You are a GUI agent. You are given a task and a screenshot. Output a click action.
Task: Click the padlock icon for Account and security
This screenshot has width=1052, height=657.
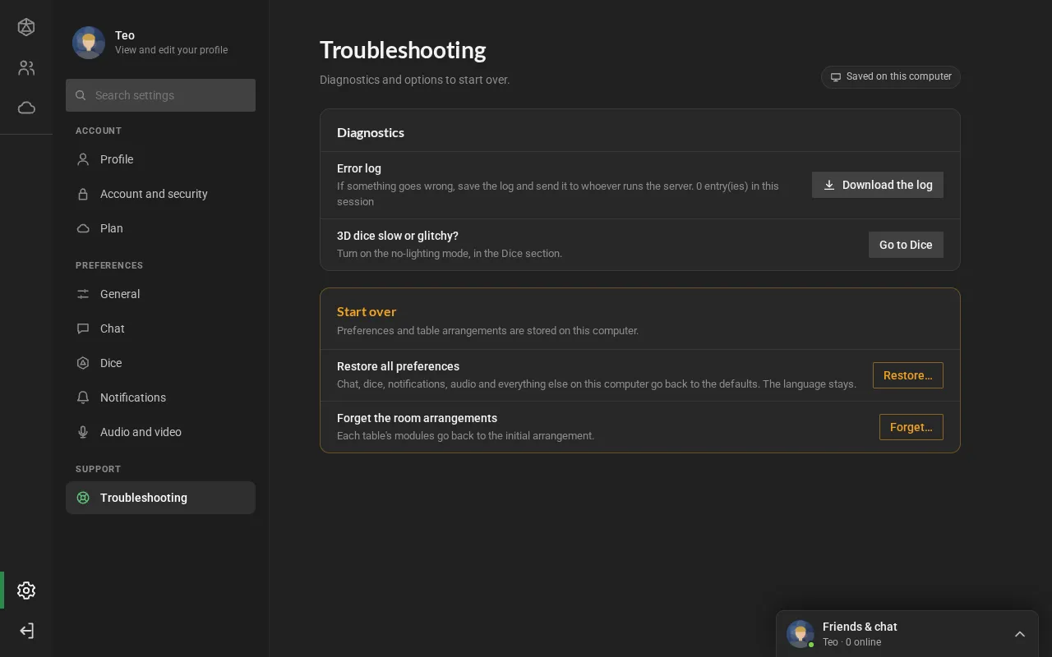83,194
